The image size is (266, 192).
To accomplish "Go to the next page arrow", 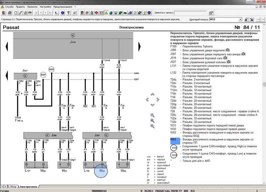I will click(x=46, y=13).
